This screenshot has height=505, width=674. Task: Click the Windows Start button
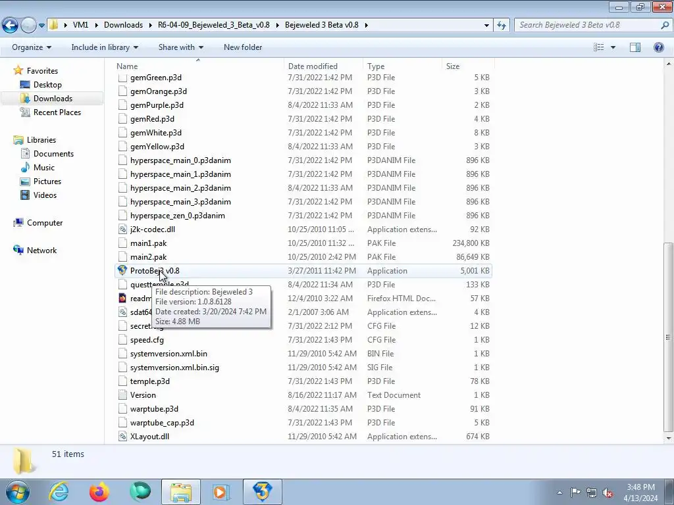click(17, 492)
